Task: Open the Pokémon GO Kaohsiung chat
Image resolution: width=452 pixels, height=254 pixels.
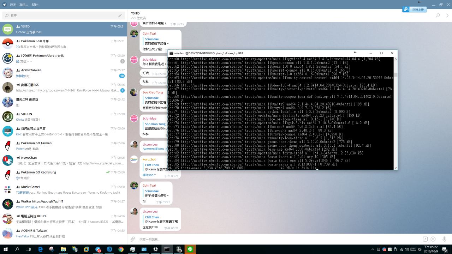Action: pyautogui.click(x=64, y=175)
